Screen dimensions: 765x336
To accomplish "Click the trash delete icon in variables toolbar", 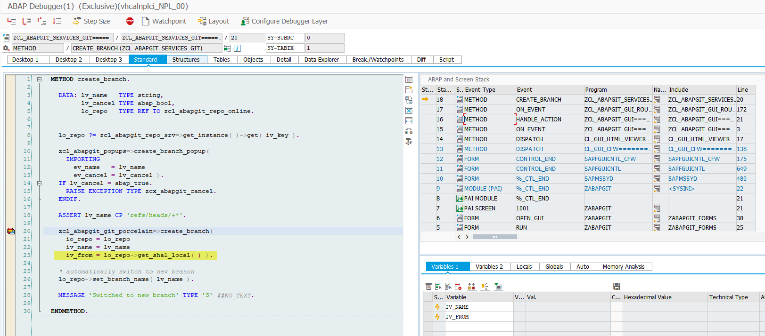I will tap(428, 286).
